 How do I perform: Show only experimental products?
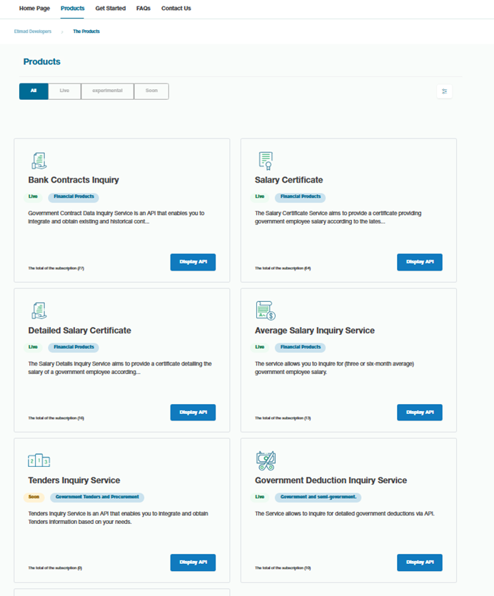point(107,91)
